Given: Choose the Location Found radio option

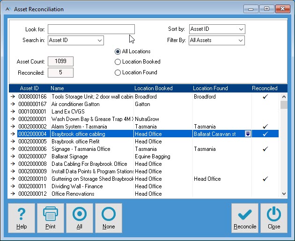Looking at the screenshot, I should pos(118,72).
